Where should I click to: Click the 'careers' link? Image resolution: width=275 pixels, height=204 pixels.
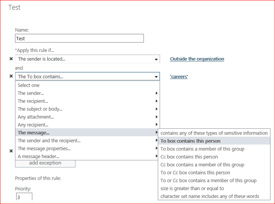pos(179,77)
